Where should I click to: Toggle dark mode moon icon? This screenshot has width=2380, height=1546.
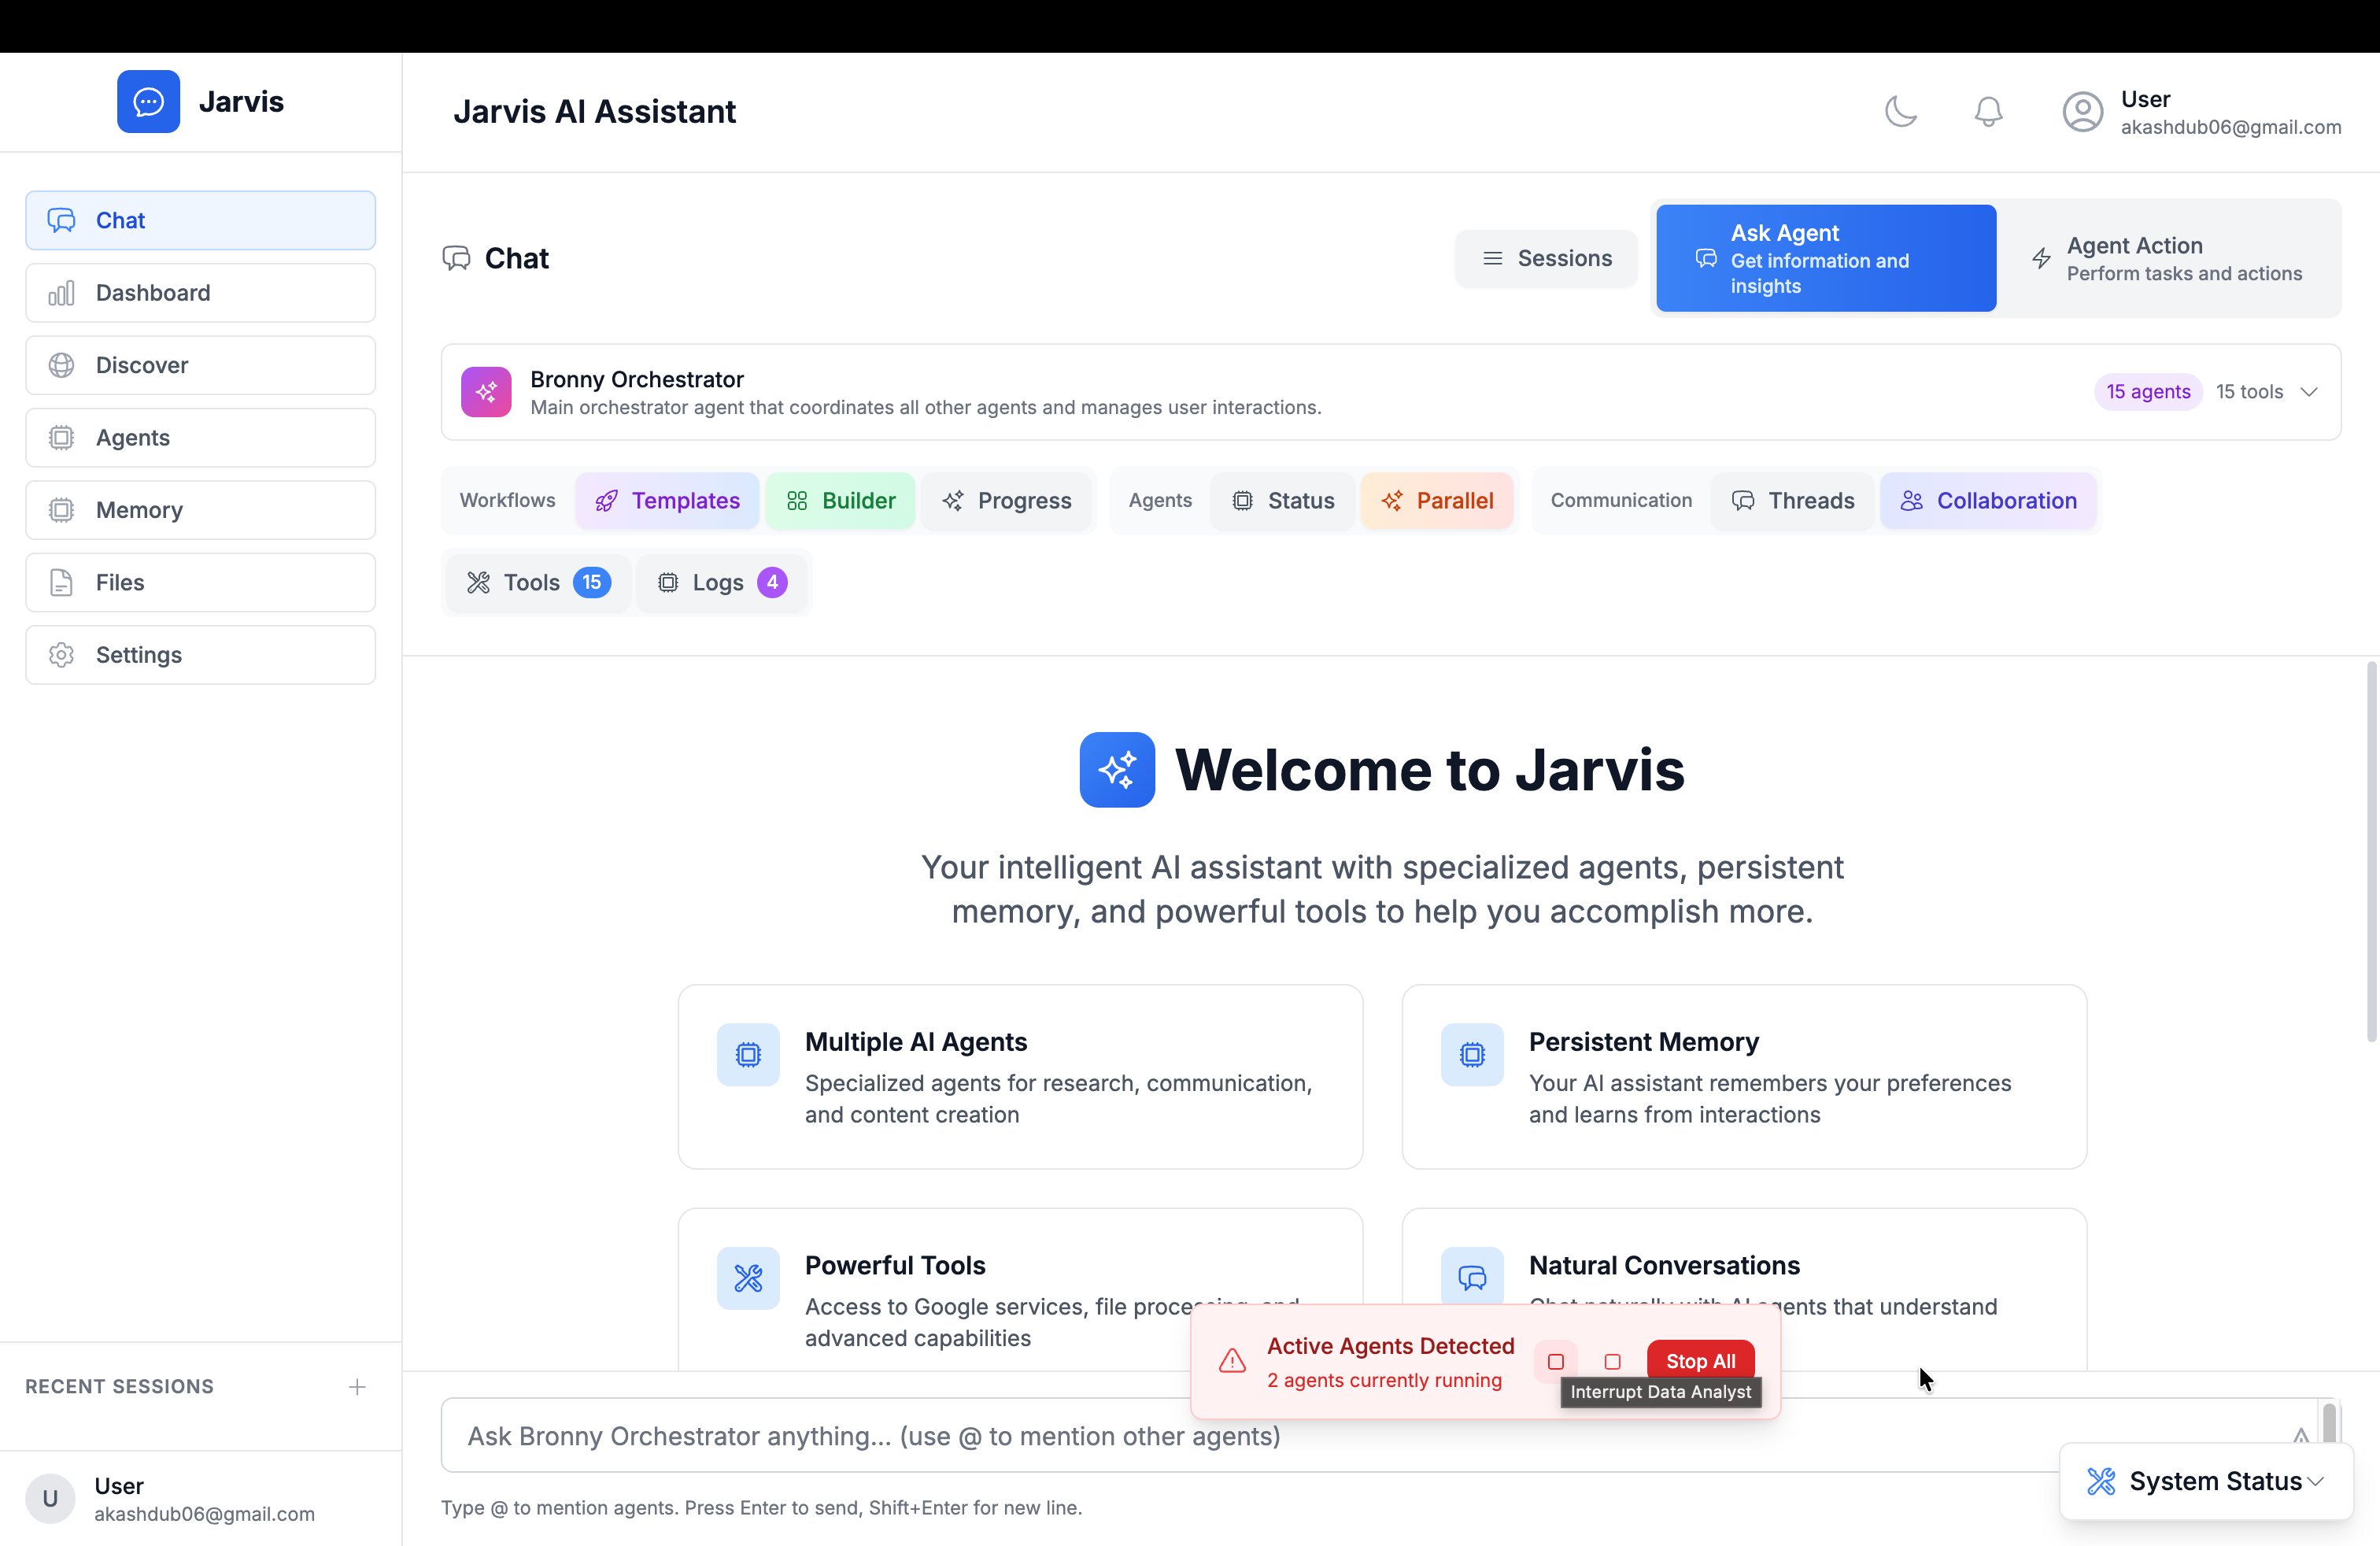[1900, 111]
